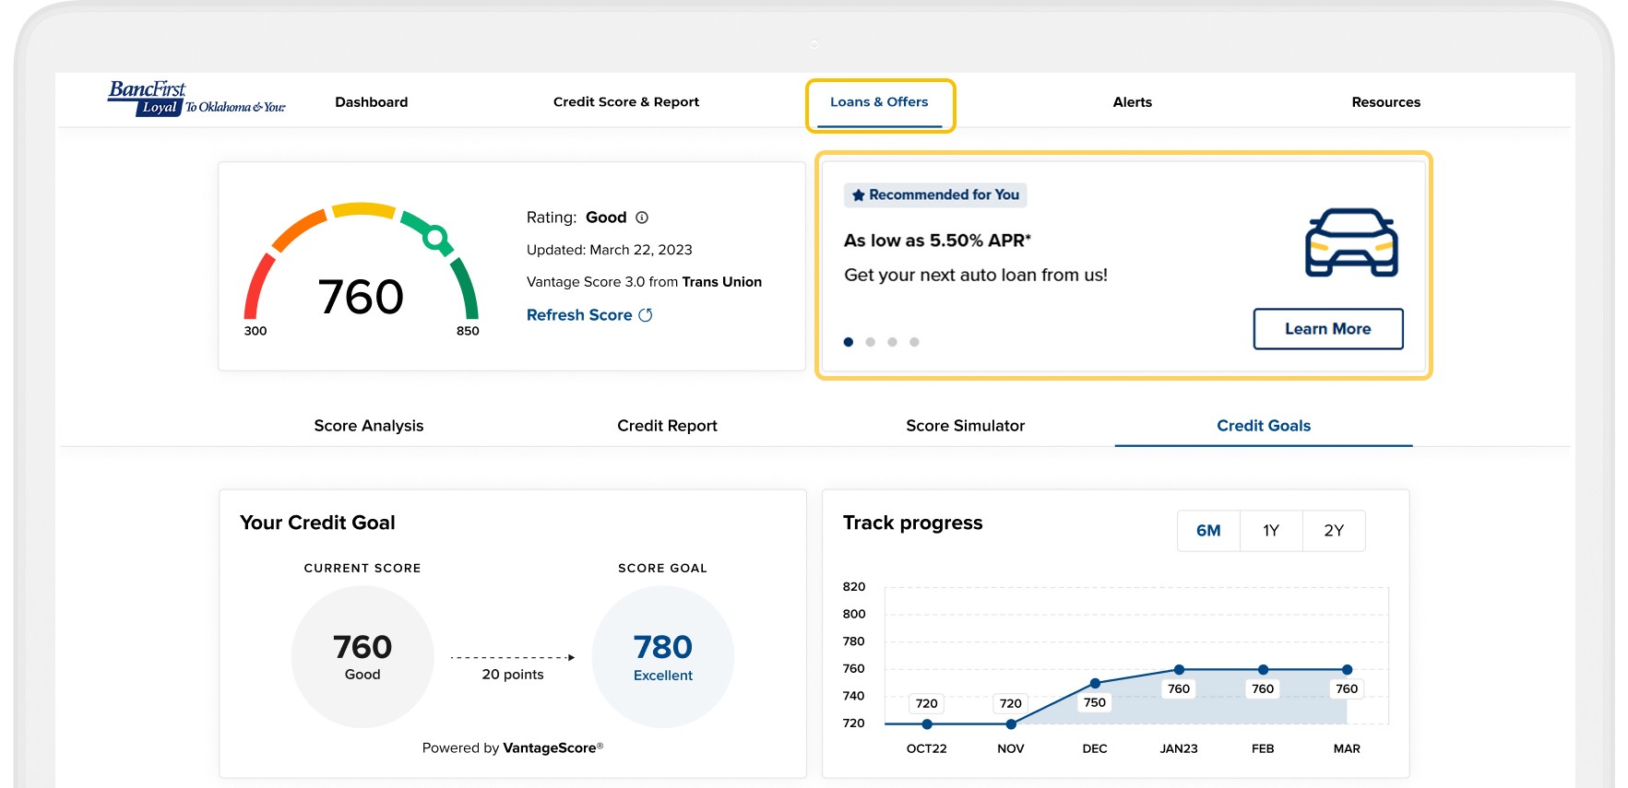Open the Alerts section

pyautogui.click(x=1132, y=102)
